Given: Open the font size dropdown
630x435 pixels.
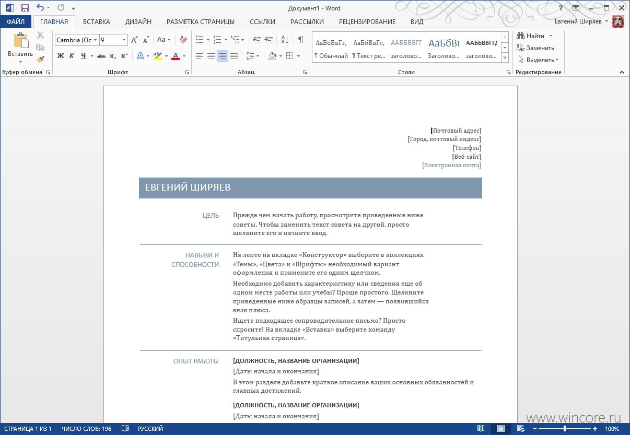Looking at the screenshot, I should click(124, 40).
